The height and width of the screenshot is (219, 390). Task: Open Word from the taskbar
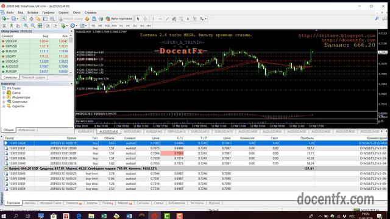coord(129,216)
